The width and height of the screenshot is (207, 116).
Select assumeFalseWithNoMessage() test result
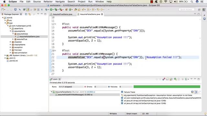point(75,95)
